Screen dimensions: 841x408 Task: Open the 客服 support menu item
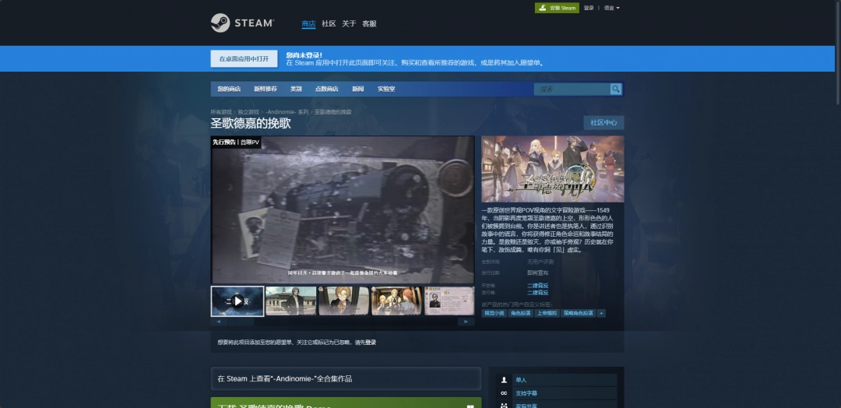click(x=369, y=23)
